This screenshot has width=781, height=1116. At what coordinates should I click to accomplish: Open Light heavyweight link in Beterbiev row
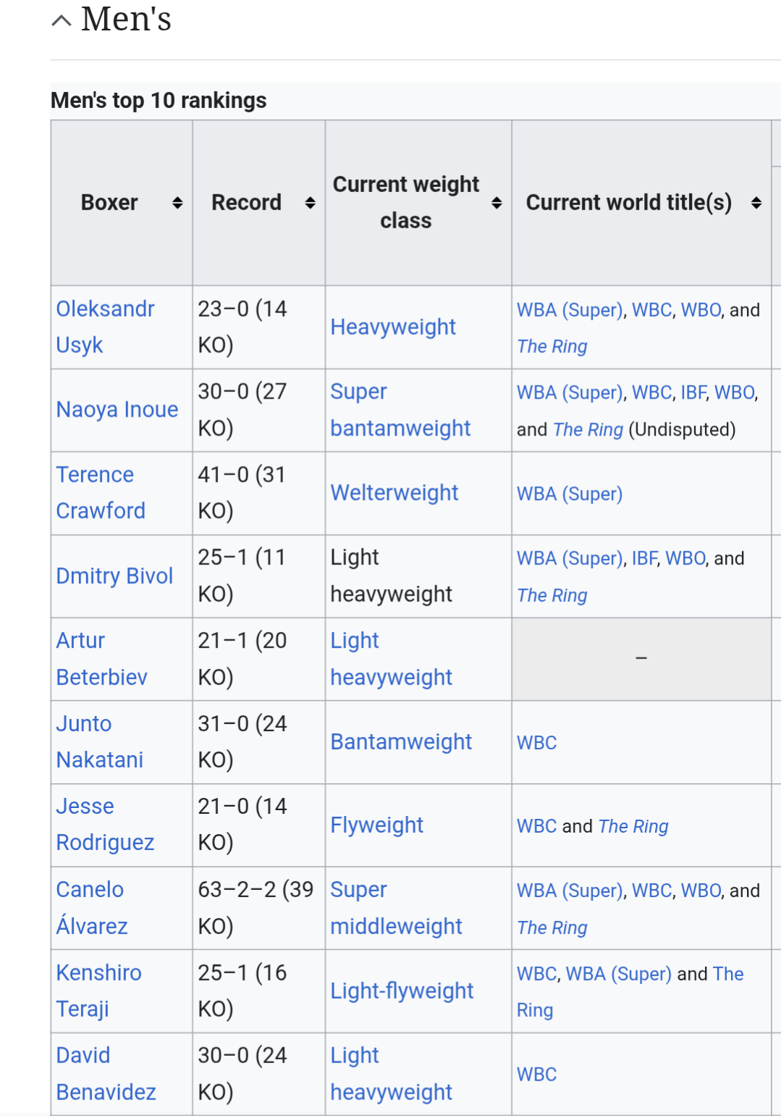391,659
